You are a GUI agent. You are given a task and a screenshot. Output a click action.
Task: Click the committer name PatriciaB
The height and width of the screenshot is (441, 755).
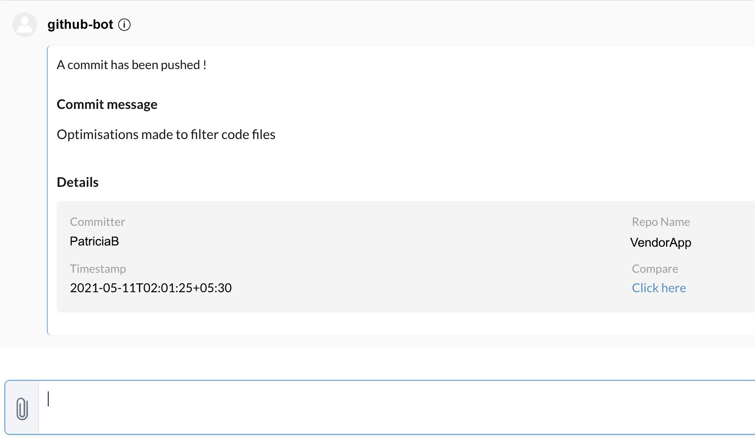click(x=94, y=241)
